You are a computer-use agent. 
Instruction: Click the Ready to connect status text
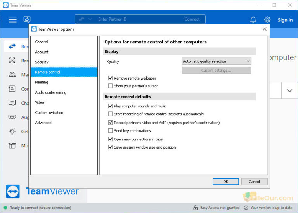coord(40,208)
